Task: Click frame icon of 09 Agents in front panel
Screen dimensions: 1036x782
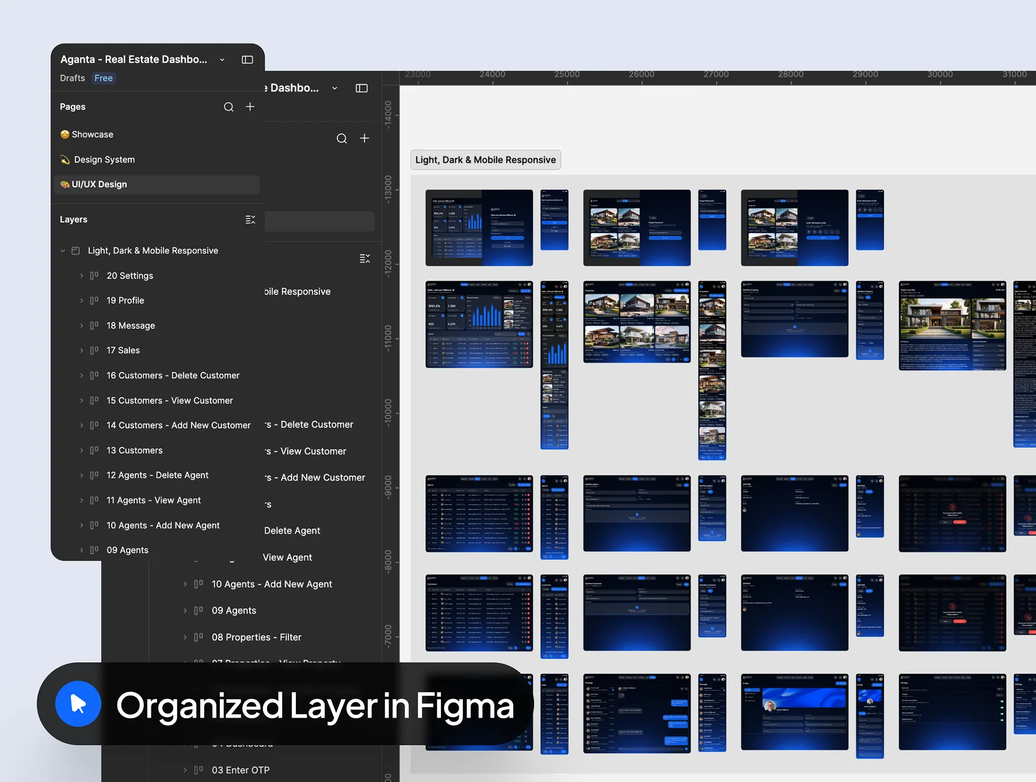Action: click(94, 550)
